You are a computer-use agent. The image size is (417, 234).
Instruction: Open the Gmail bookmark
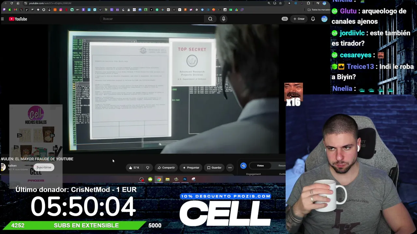[x=15, y=10]
